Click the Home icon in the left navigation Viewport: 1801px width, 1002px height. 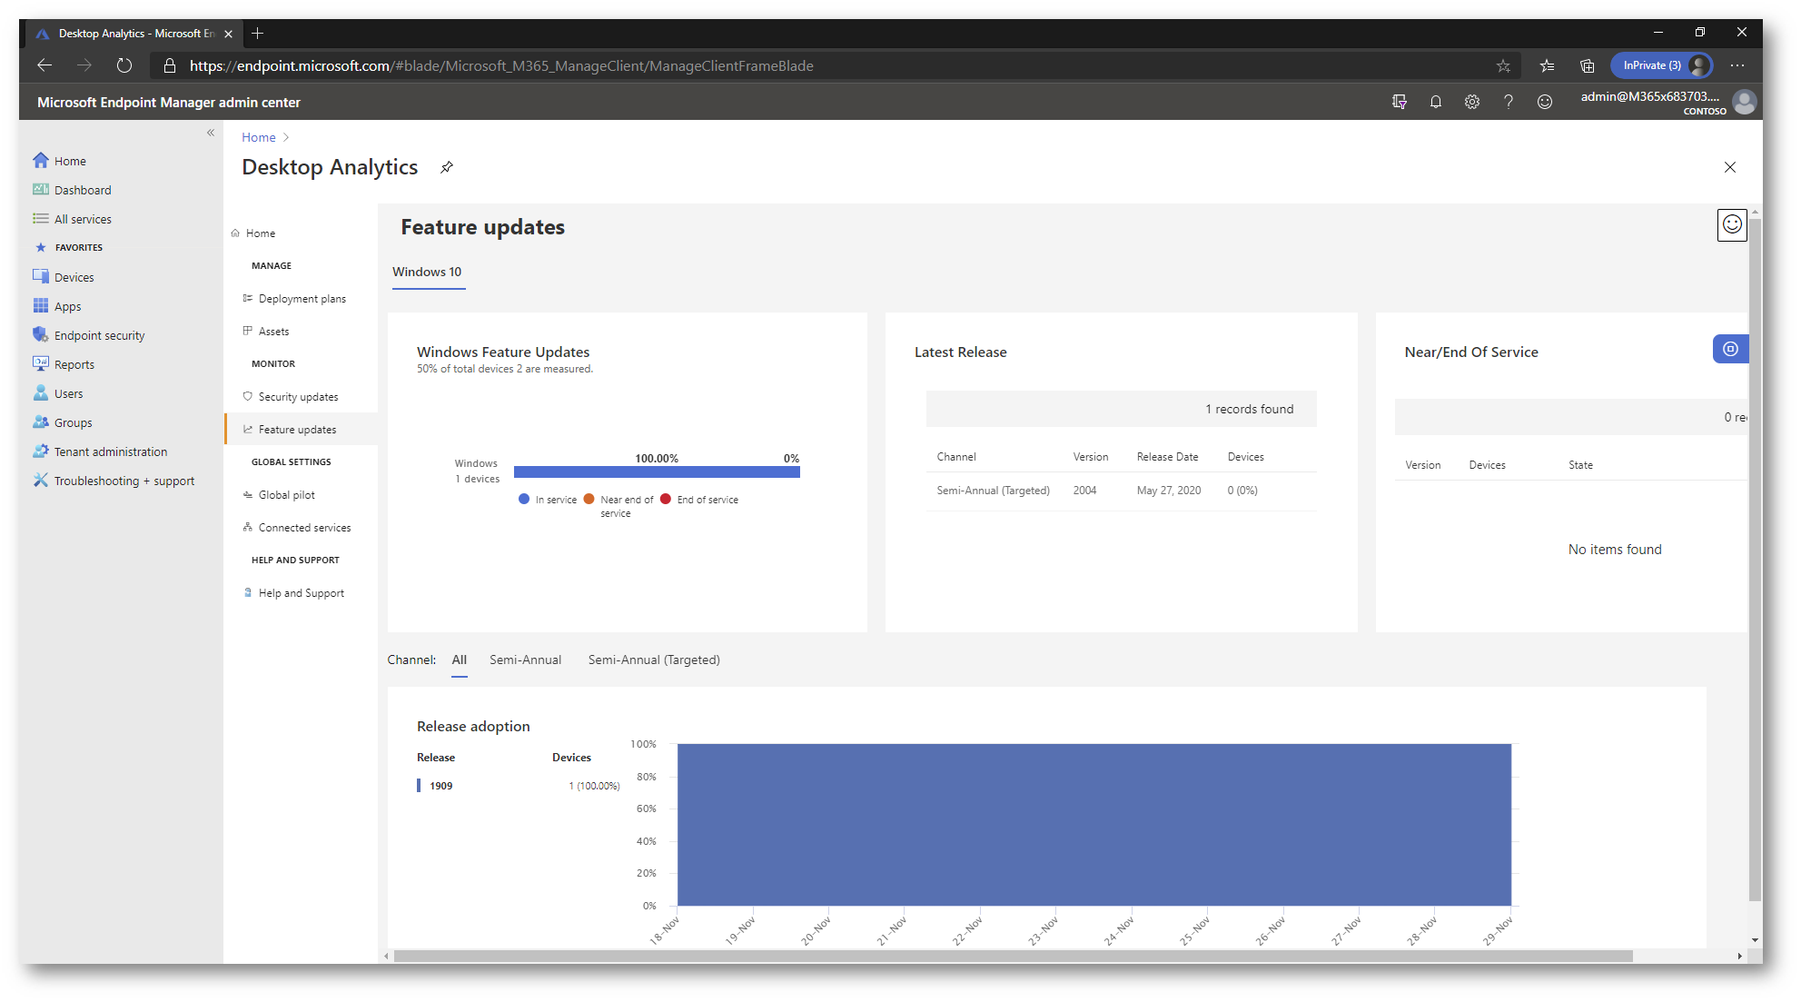click(41, 161)
